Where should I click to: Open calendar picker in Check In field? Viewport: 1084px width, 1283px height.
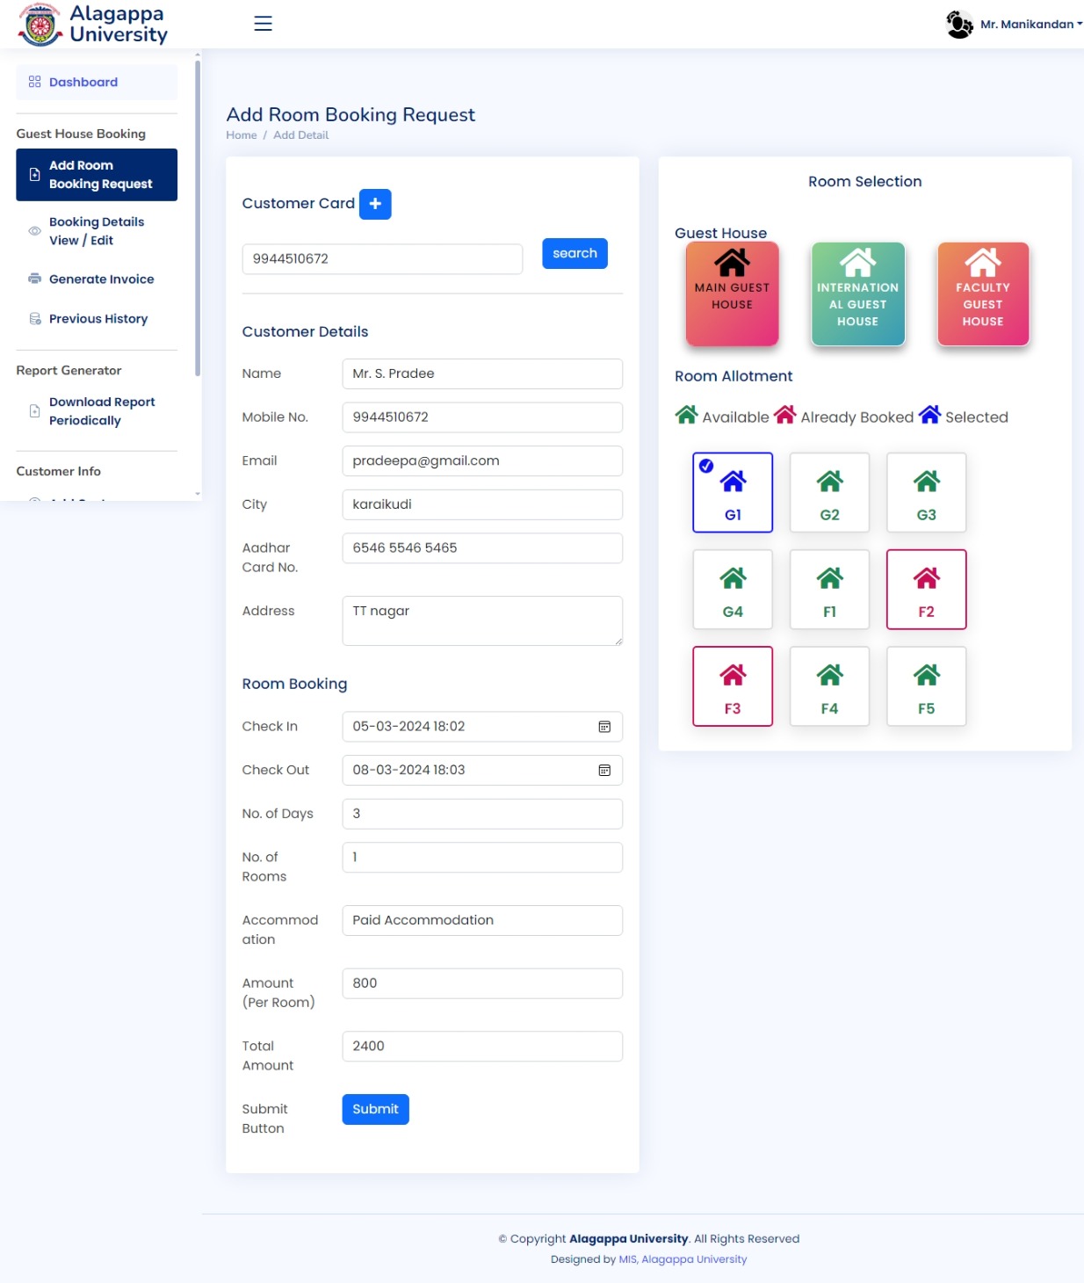604,727
